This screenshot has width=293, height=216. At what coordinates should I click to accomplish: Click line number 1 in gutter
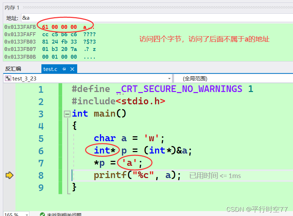click(x=41, y=90)
